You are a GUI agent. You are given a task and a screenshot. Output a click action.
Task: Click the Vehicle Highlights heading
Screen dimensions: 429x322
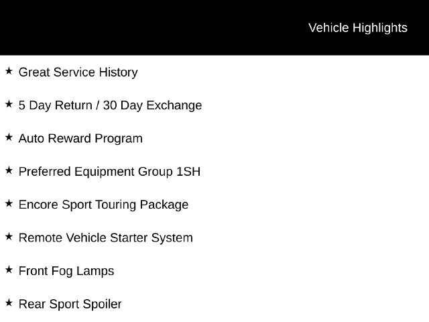tap(358, 28)
